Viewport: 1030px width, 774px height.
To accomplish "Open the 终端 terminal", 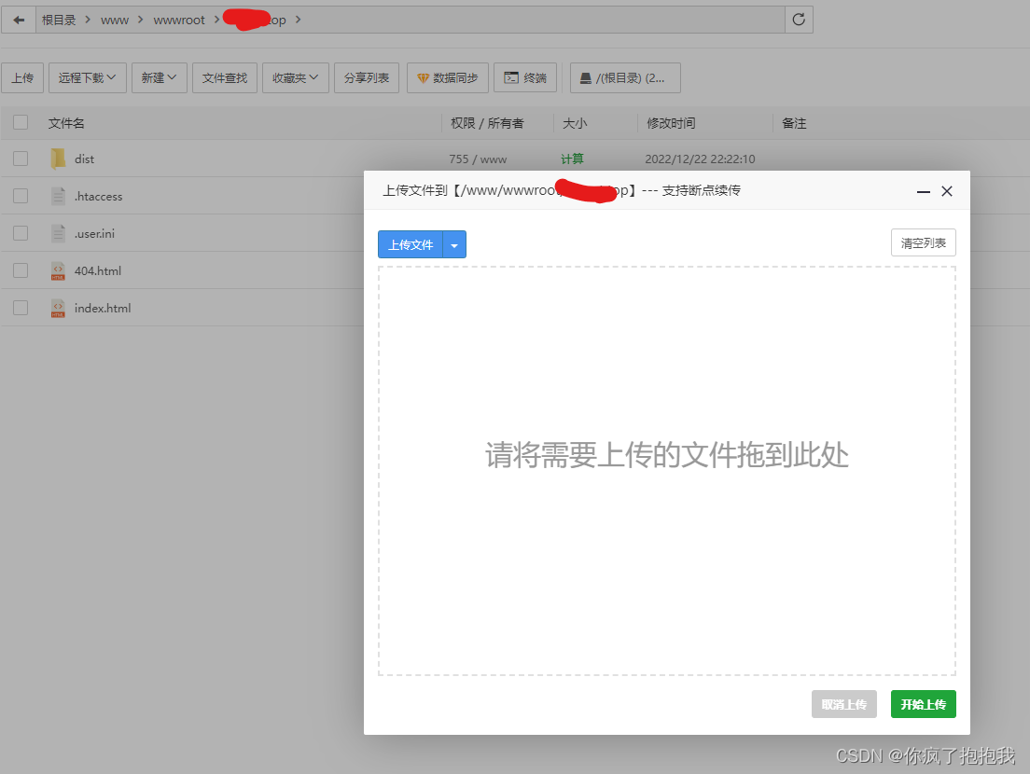I will click(525, 77).
